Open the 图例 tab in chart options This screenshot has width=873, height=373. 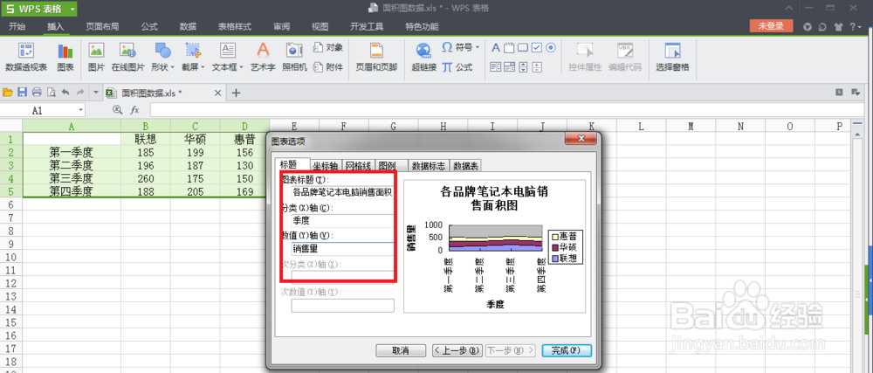[391, 165]
